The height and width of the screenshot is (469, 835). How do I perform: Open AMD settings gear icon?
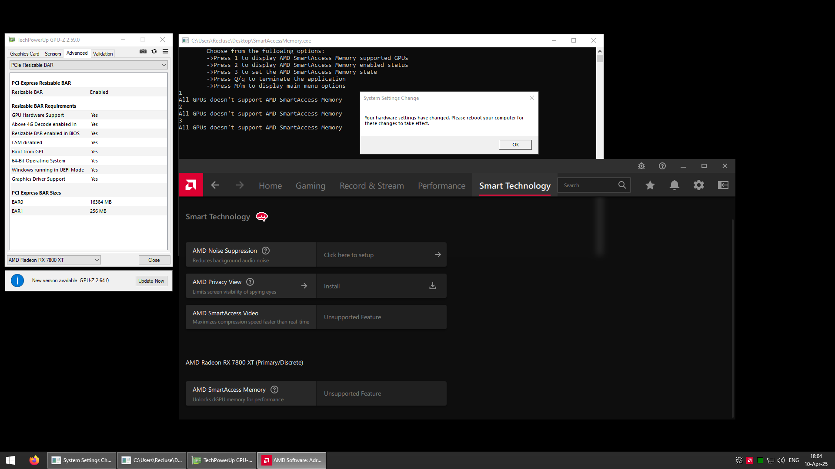point(698,185)
